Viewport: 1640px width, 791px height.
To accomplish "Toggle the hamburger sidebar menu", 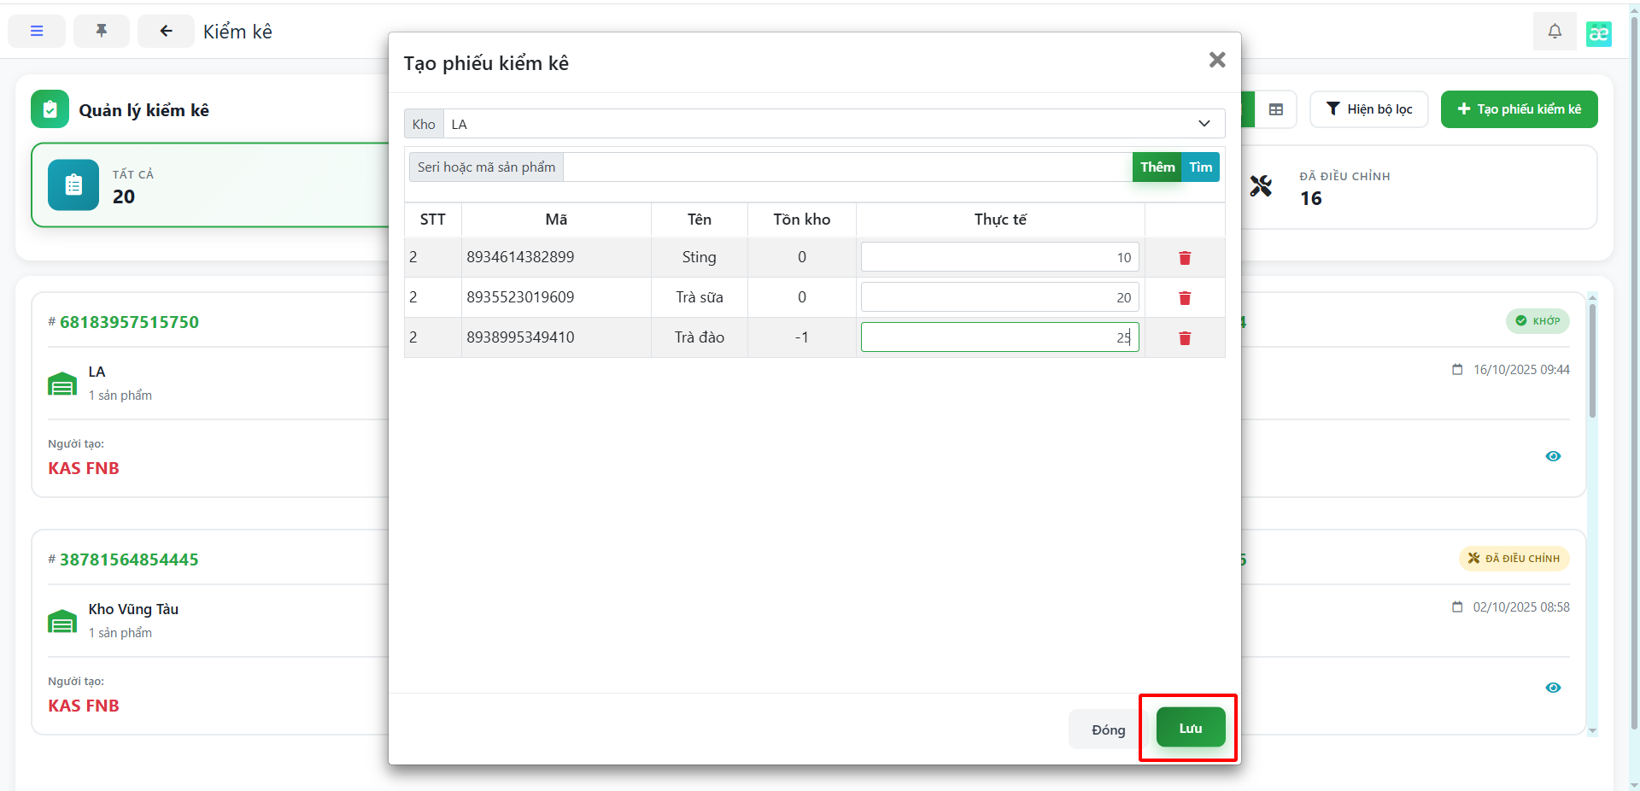I will click(37, 32).
